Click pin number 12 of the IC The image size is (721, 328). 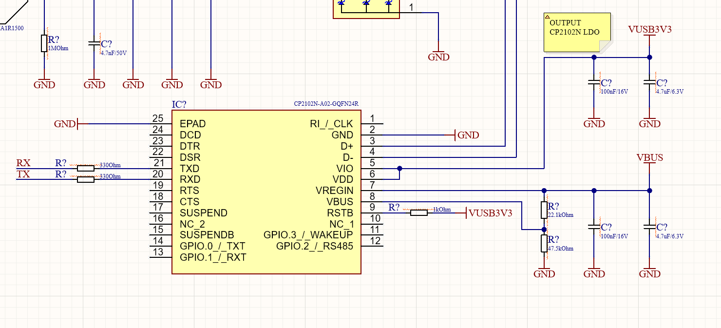[x=375, y=241]
